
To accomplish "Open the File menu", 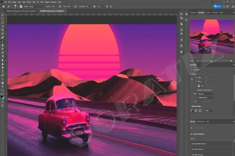I will click(5, 2).
